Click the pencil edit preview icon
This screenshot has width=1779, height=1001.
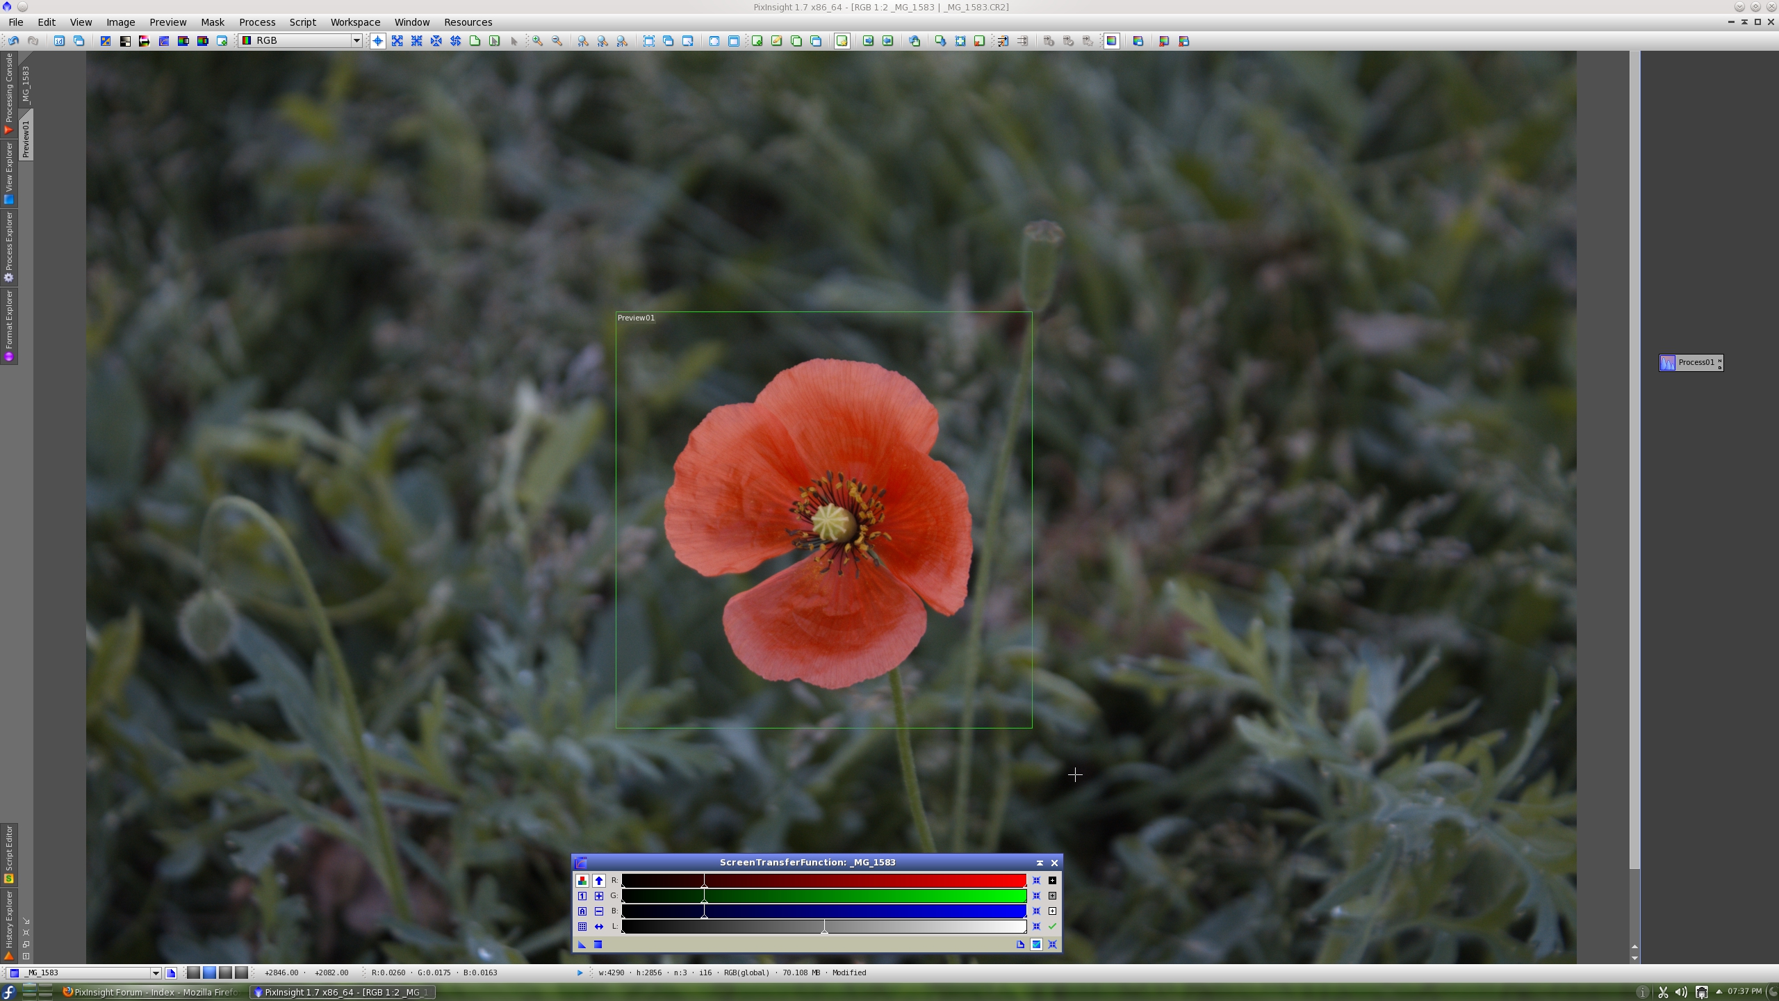(776, 41)
